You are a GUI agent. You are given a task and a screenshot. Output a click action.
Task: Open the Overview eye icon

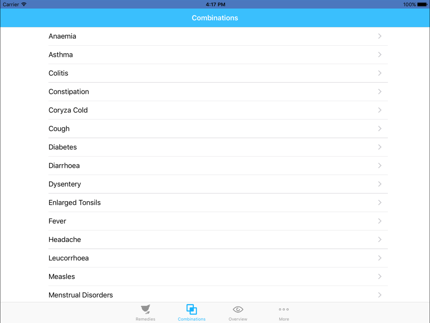tap(238, 310)
